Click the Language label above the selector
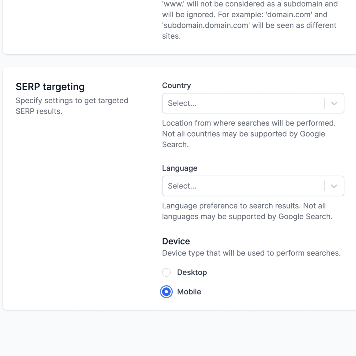The image size is (356, 356). pos(180,168)
